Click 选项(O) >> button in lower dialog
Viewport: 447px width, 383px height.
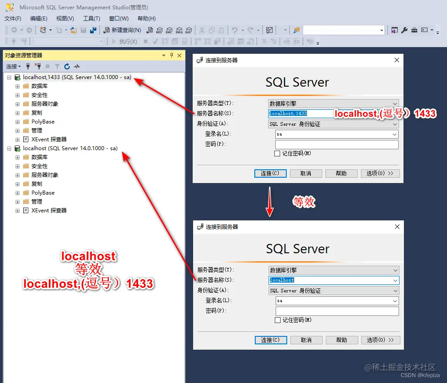click(380, 340)
